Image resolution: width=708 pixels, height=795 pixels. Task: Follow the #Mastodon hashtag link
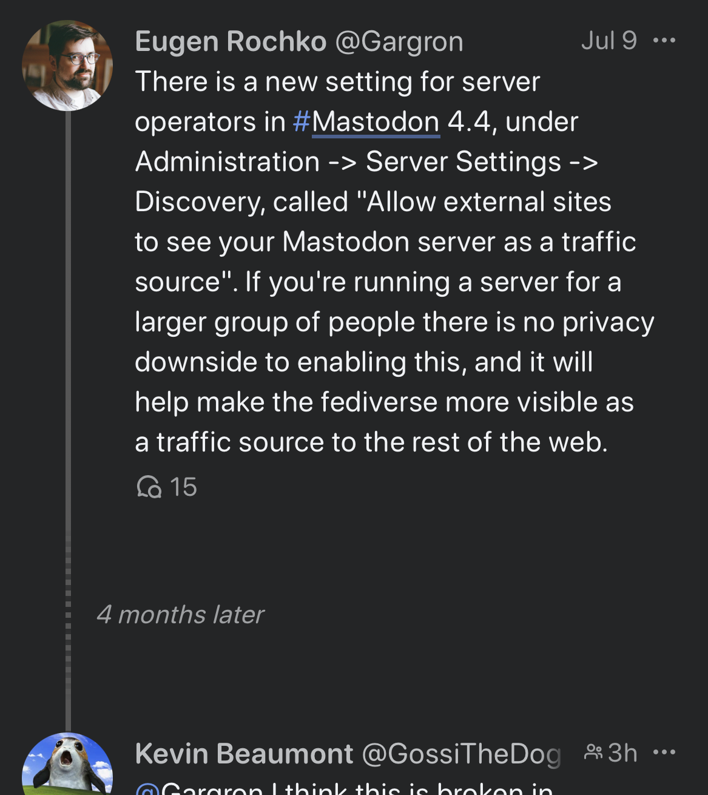coord(366,122)
